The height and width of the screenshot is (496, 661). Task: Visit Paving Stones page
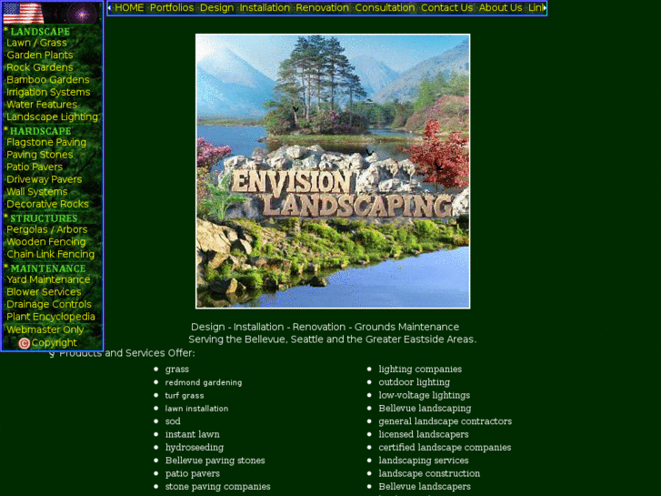[40, 155]
